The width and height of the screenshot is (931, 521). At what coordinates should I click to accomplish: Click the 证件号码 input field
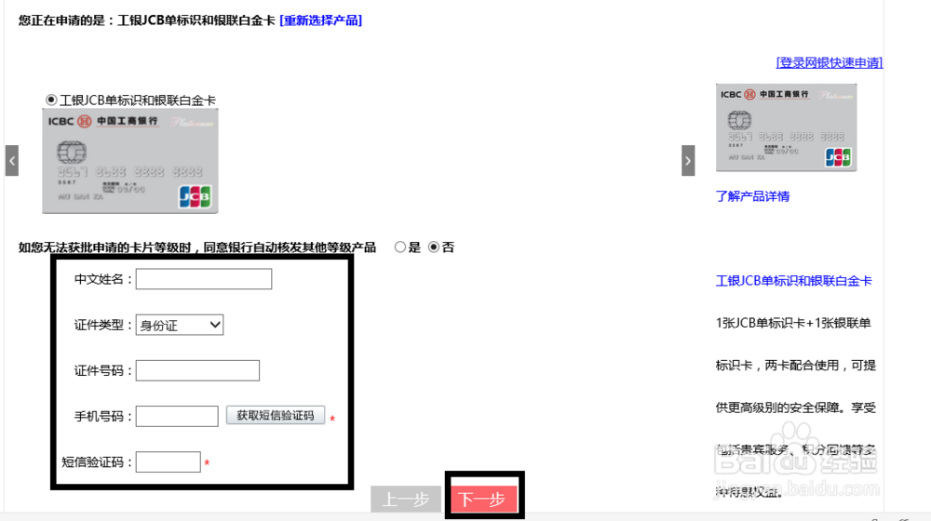[x=197, y=370]
